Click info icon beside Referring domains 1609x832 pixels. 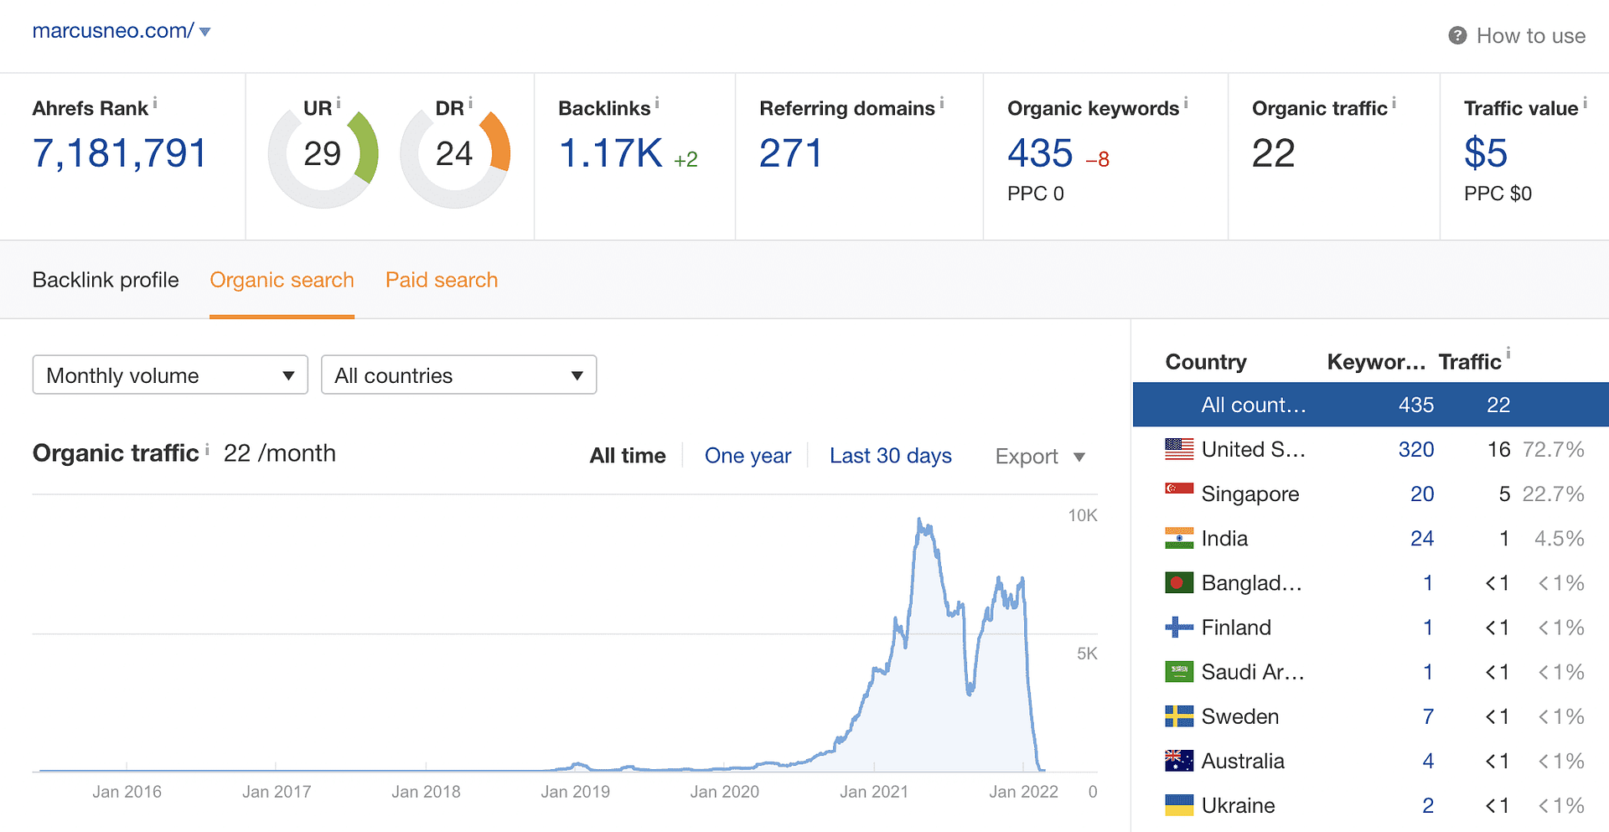pyautogui.click(x=942, y=103)
